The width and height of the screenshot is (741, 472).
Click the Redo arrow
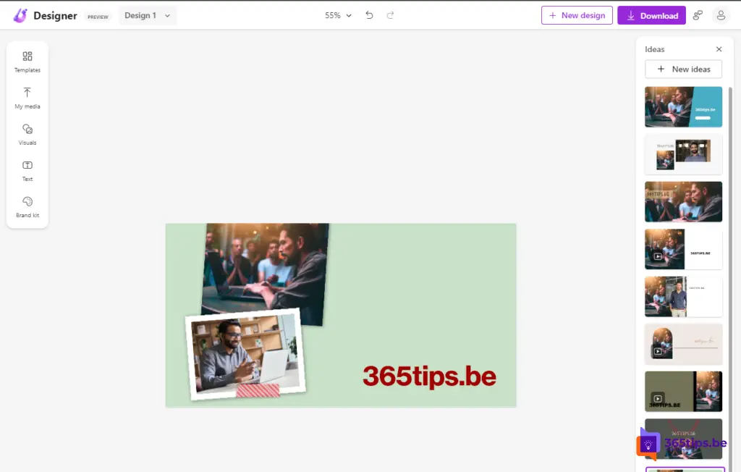pyautogui.click(x=390, y=15)
